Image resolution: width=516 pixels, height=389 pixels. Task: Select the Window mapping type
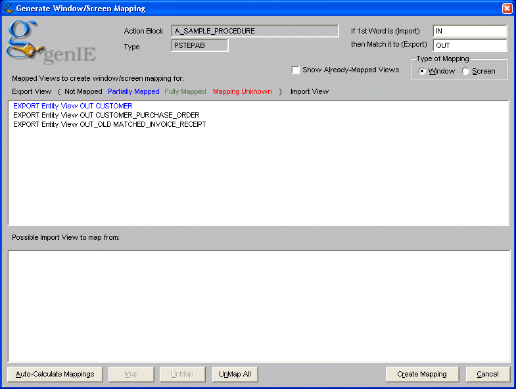click(422, 71)
